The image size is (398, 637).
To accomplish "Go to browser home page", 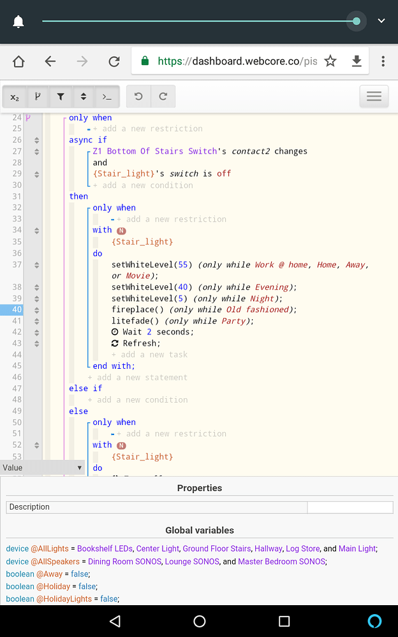I will pyautogui.click(x=18, y=61).
